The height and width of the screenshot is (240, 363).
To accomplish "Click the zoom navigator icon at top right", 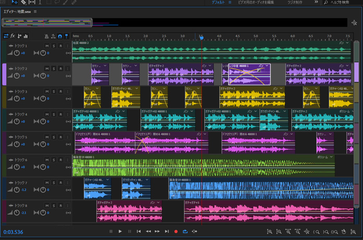I will [354, 22].
